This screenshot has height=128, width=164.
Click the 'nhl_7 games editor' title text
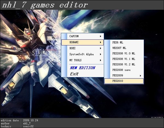[x=45, y=5]
